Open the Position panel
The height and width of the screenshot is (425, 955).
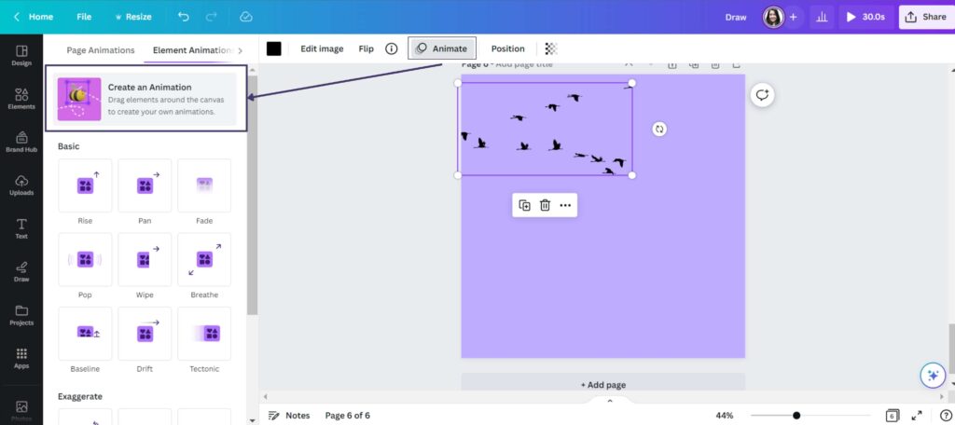(508, 48)
